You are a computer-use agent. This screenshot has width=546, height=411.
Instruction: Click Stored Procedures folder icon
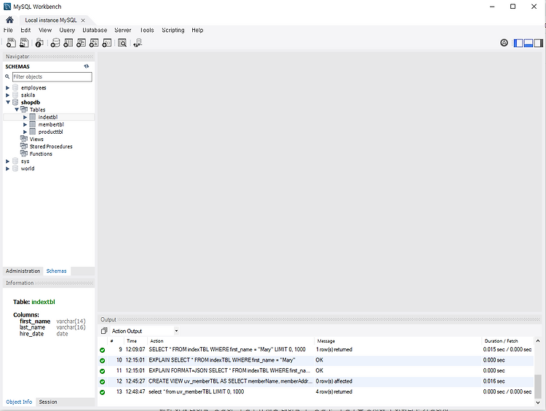(24, 146)
